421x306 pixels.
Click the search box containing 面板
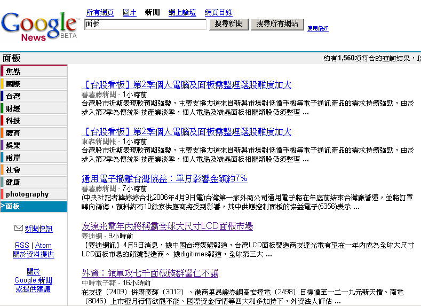(145, 24)
